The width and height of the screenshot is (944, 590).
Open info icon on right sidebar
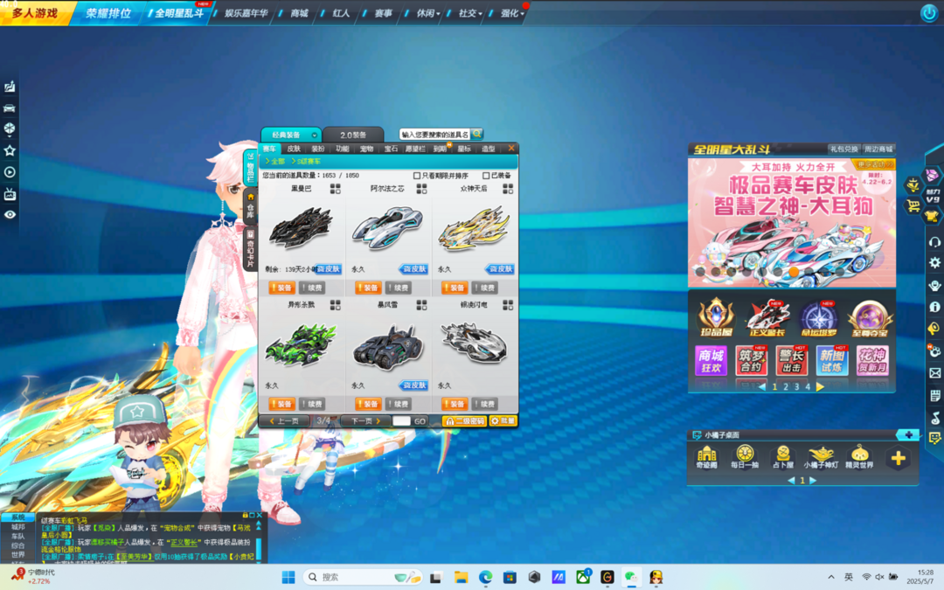(934, 307)
